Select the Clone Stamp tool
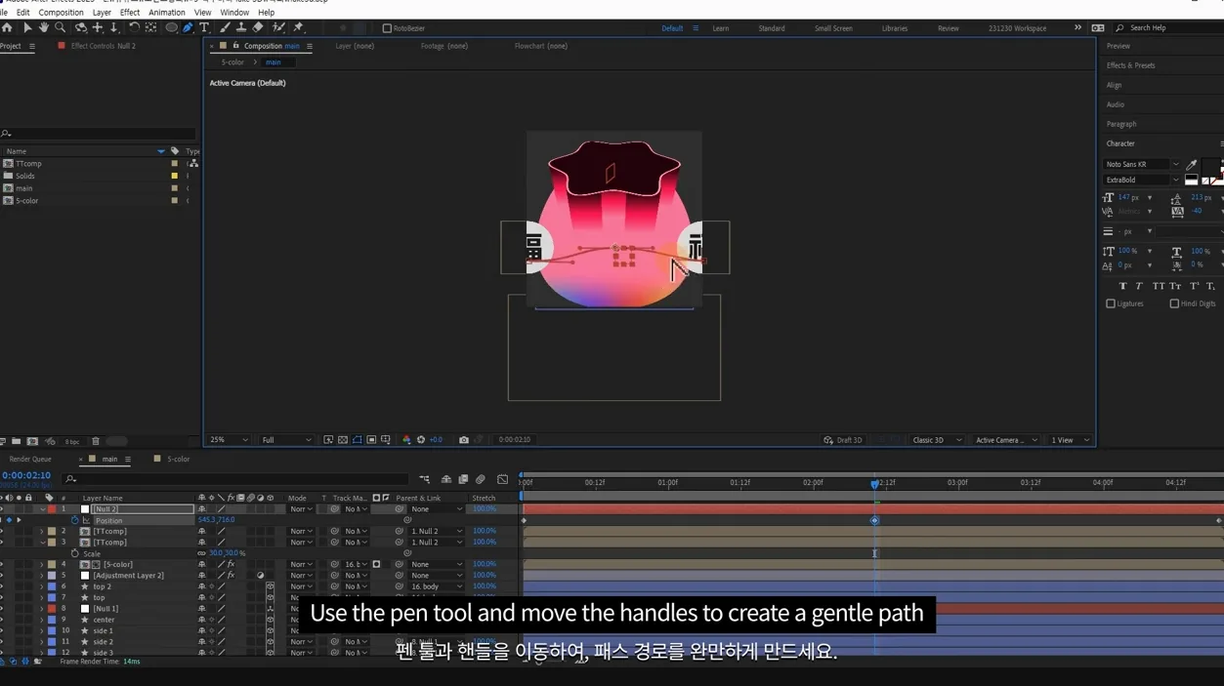Viewport: 1224px width, 686px height. point(240,28)
